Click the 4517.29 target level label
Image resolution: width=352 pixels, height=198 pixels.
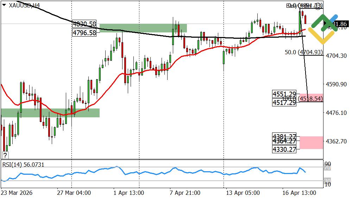[x=284, y=102]
